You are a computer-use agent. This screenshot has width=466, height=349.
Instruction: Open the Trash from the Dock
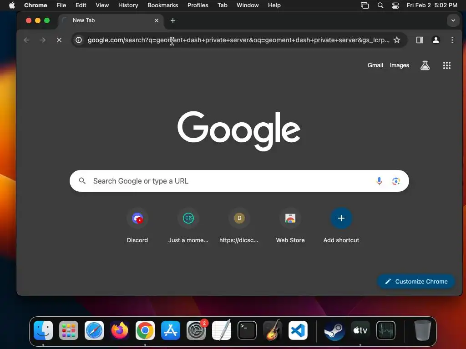tap(423, 330)
